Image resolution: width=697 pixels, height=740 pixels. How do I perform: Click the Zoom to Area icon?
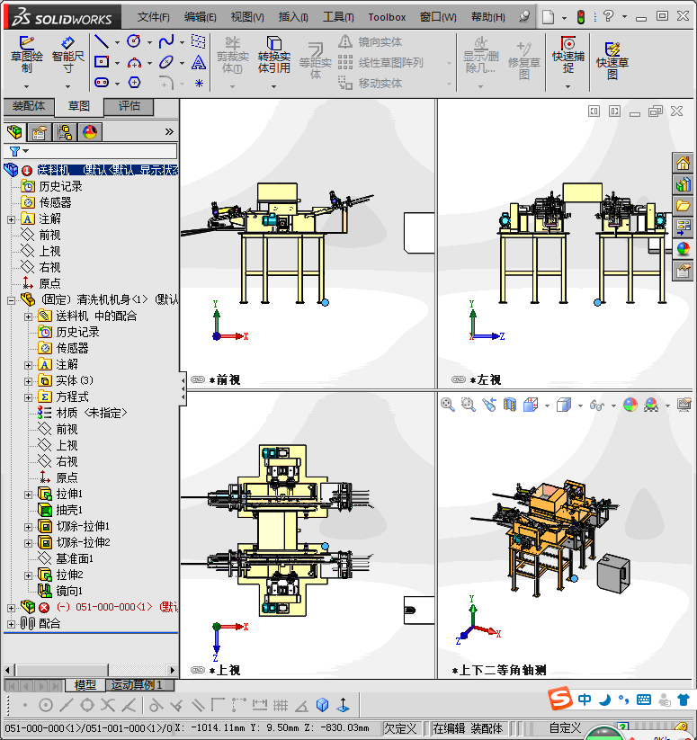coord(469,405)
